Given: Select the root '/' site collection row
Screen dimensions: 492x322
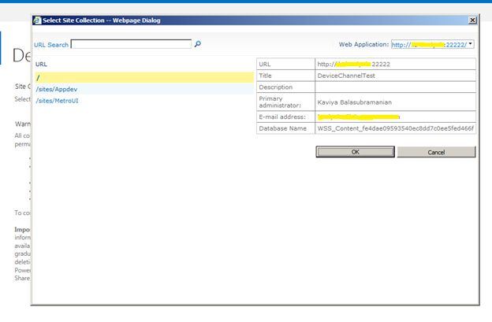Looking at the screenshot, I should pyautogui.click(x=144, y=78).
